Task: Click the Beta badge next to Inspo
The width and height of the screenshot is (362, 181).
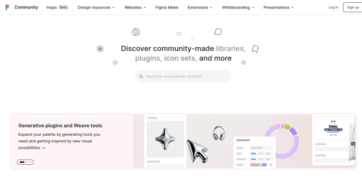Action: (x=63, y=7)
